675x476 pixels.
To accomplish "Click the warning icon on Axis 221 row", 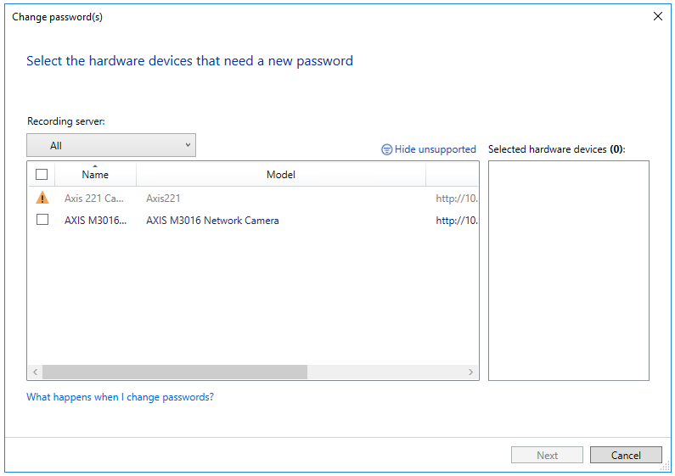I will point(42,199).
